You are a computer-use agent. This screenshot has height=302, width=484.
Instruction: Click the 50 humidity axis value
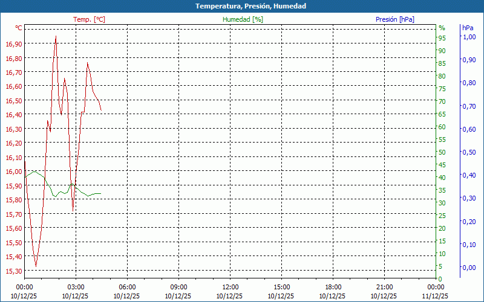pos(442,152)
